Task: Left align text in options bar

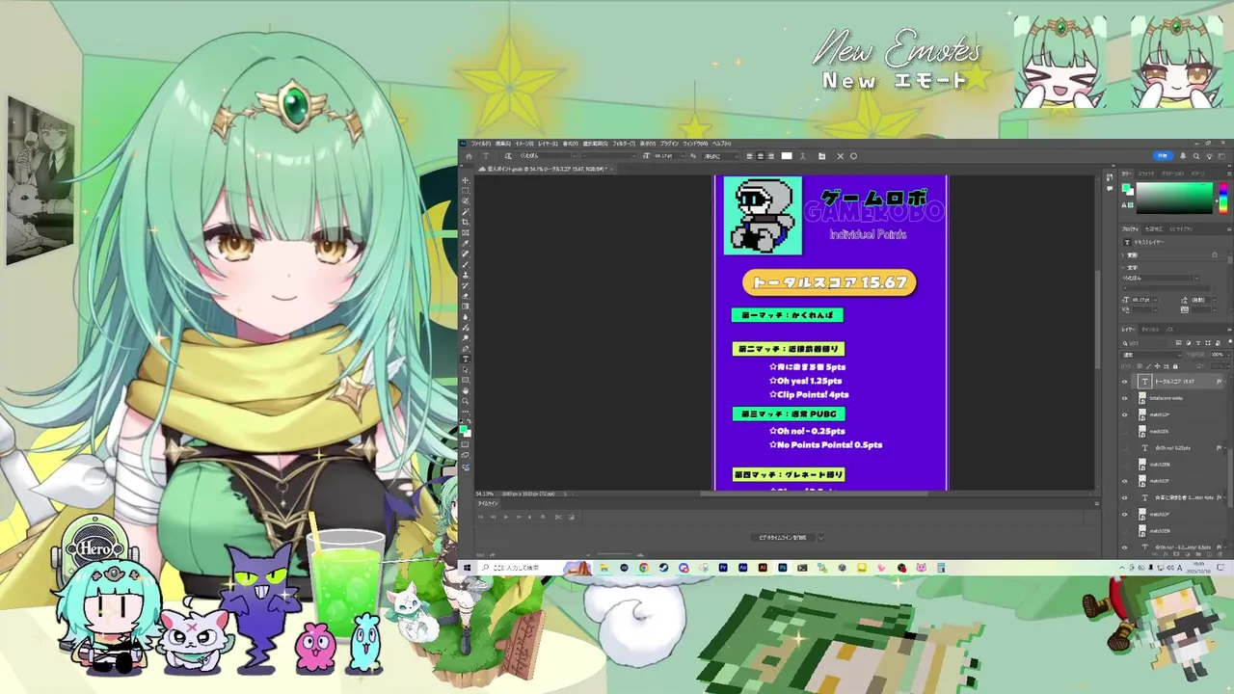Action: coord(749,156)
